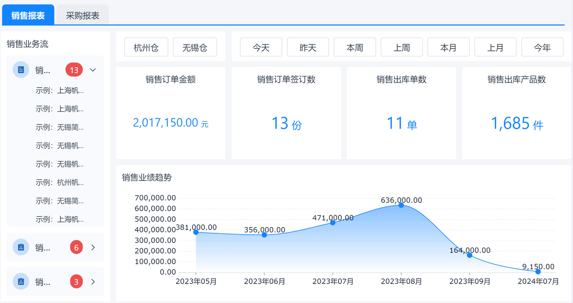Image resolution: width=573 pixels, height=303 pixels.
Task: Click the 销售订单金额 value 2,017,150.00
Action: click(x=170, y=123)
